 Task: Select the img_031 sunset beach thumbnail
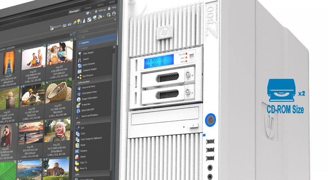click(31, 133)
